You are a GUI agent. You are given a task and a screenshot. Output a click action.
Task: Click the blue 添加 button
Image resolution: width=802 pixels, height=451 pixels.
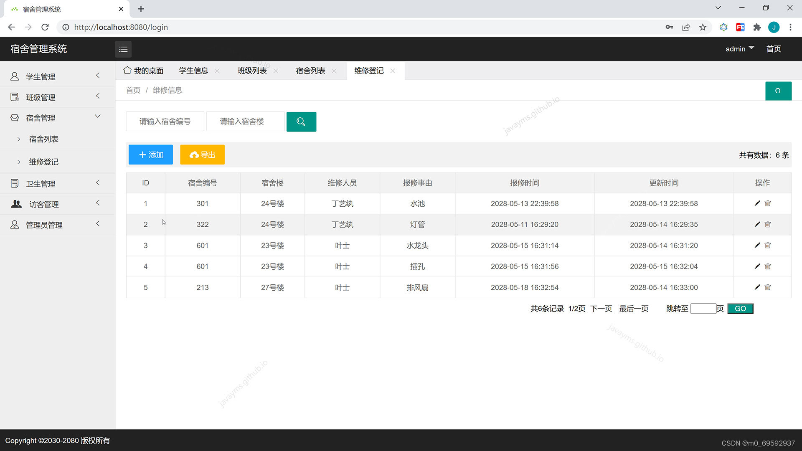coord(150,155)
